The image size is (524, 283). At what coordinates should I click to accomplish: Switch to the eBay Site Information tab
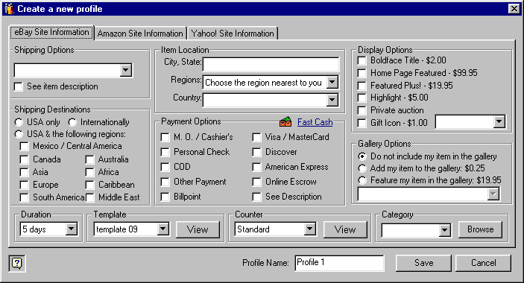tap(51, 32)
